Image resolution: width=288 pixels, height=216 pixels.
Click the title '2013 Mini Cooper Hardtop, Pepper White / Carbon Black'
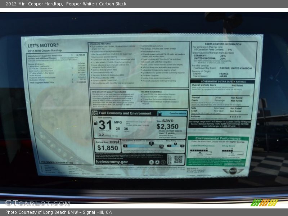click(x=66, y=4)
